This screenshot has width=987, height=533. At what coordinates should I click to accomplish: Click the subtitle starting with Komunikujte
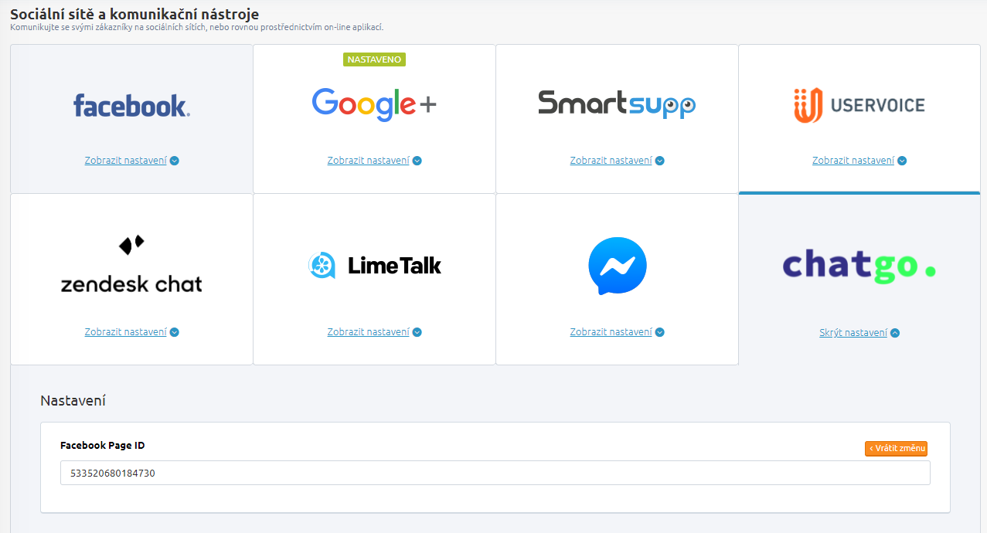tap(197, 28)
